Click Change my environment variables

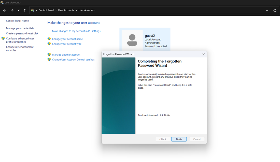coord(20,49)
